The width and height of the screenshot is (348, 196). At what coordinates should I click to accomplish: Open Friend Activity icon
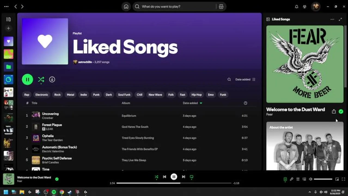pos(305,7)
